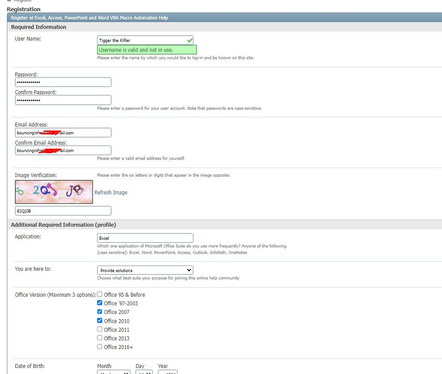Focus the Confirm Password field

point(63,100)
